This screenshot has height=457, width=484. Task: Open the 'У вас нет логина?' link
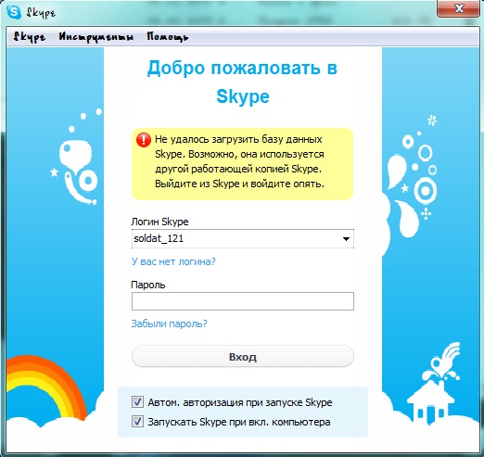tap(173, 261)
